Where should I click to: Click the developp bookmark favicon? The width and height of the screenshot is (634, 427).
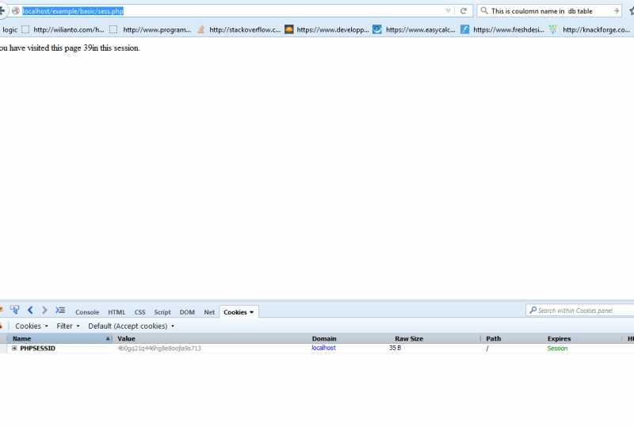(x=288, y=29)
